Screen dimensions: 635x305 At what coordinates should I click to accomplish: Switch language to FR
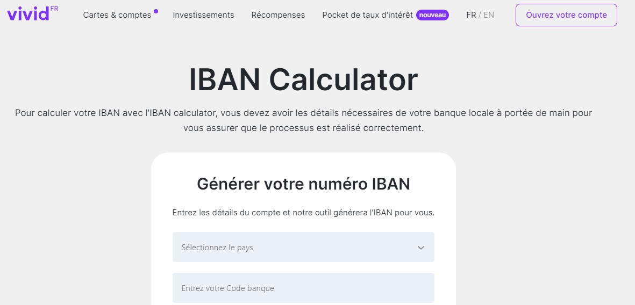(x=471, y=15)
